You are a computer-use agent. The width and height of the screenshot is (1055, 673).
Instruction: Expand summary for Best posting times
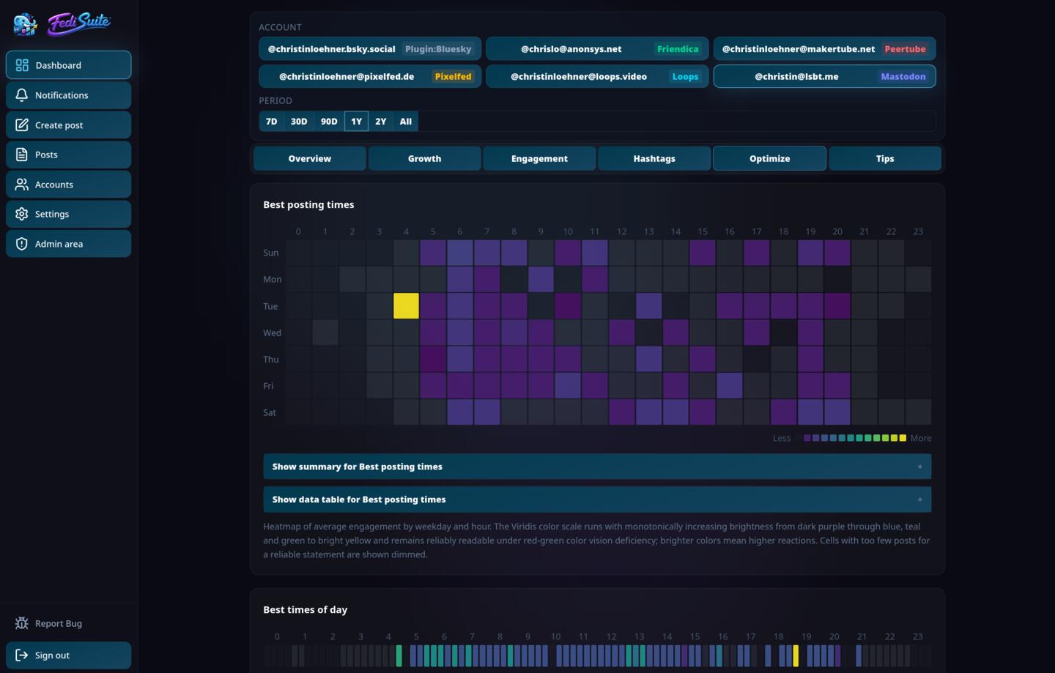[x=597, y=466]
